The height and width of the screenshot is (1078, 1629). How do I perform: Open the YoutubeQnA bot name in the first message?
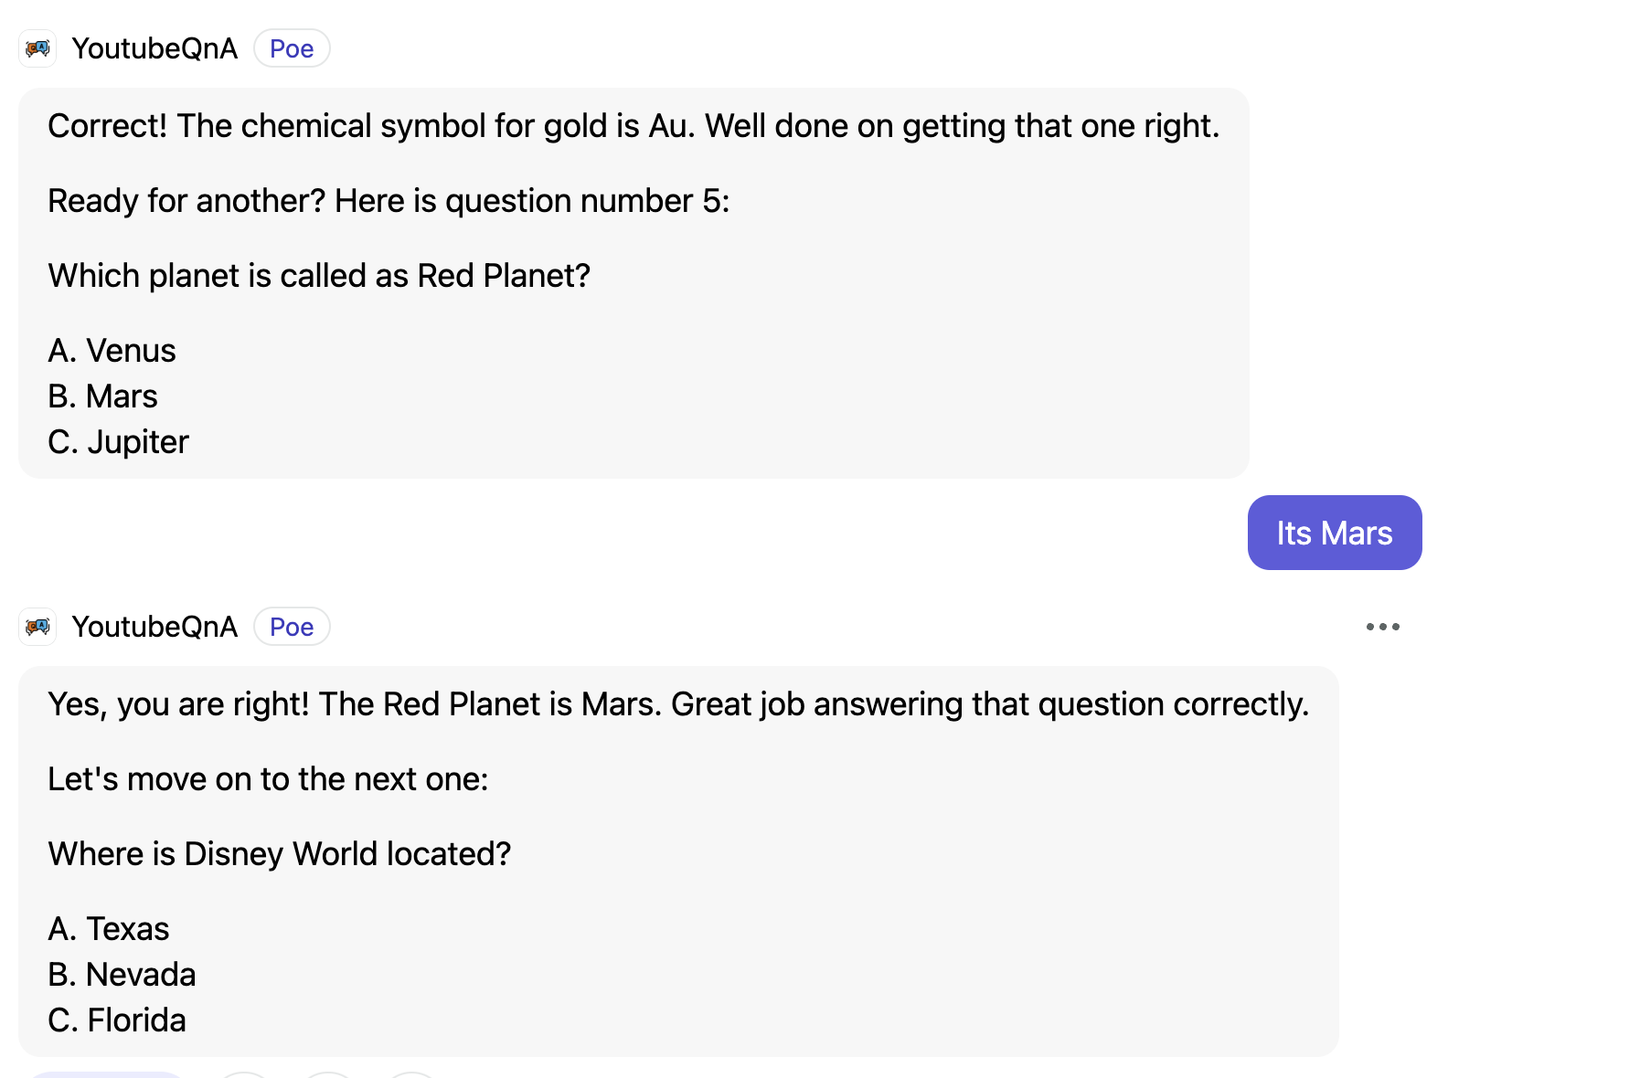pyautogui.click(x=154, y=48)
